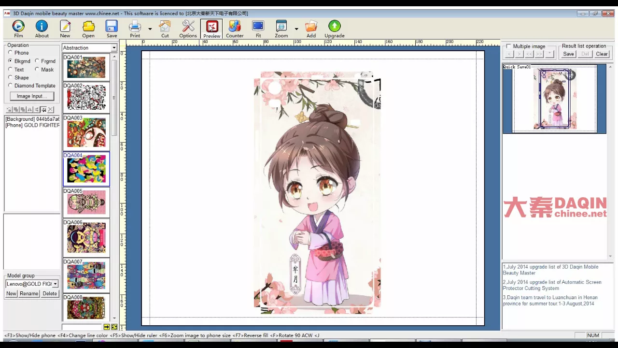The image size is (618, 348).
Task: Choose the DQA007 background thumbnail
Action: click(86, 275)
